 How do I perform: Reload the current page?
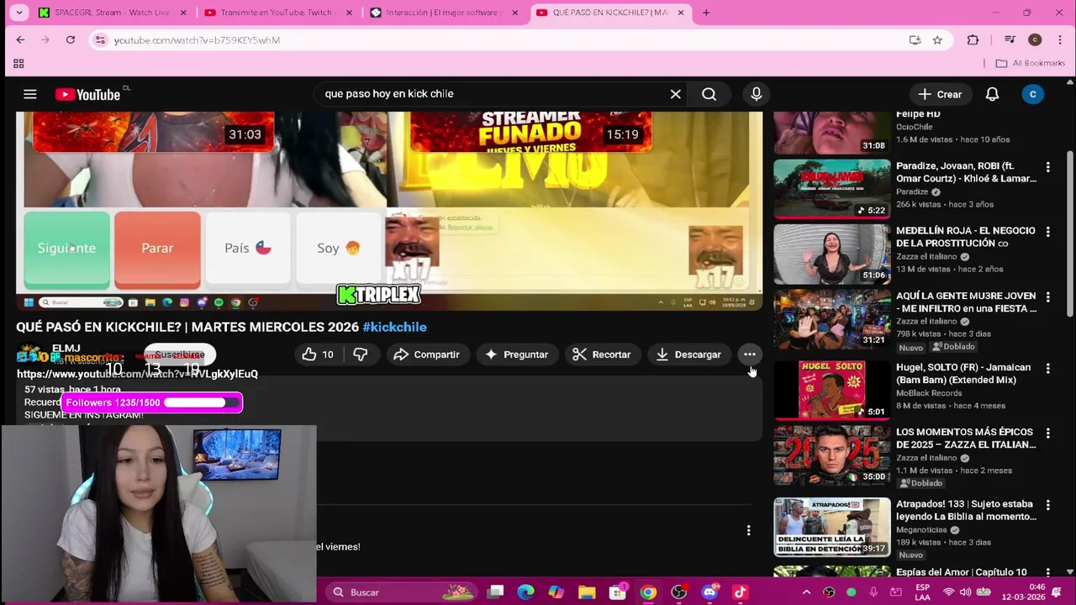pyautogui.click(x=71, y=39)
